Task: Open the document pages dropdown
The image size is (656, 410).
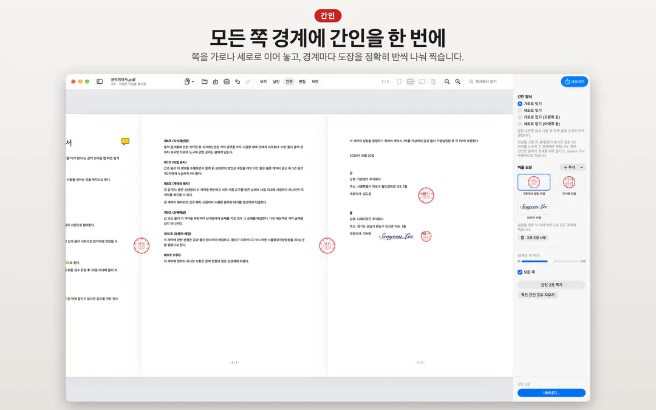Action: click(x=189, y=81)
